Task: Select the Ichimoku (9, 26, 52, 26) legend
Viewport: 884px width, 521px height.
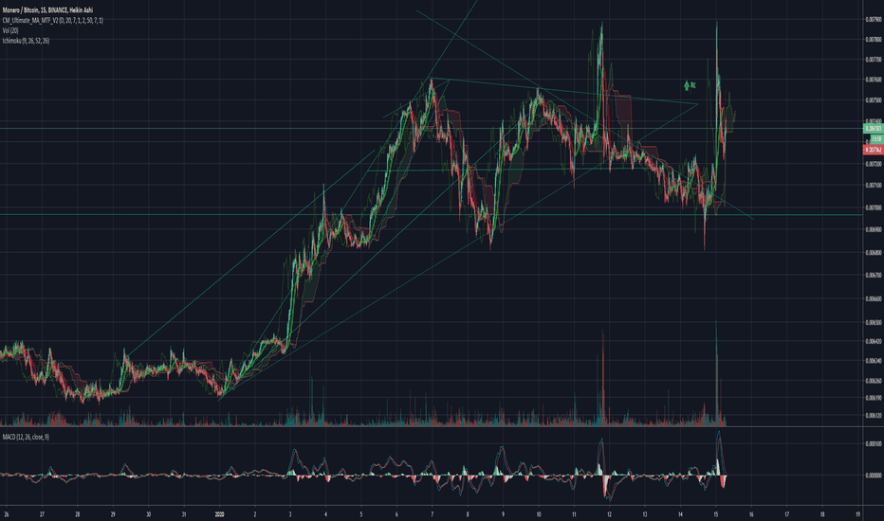Action: [x=26, y=41]
